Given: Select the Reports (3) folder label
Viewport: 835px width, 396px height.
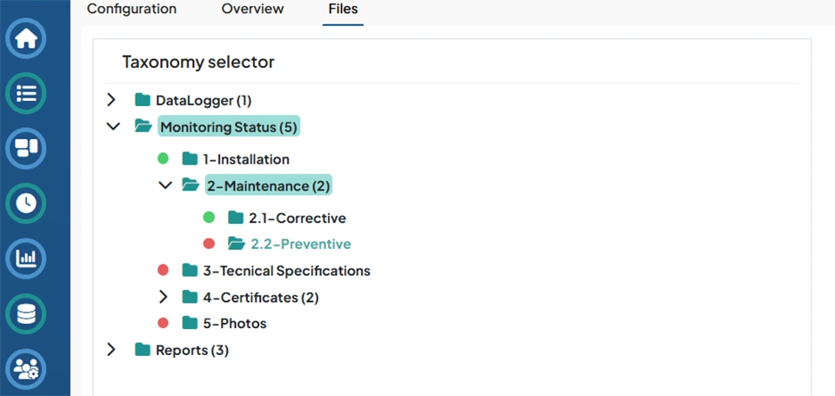Looking at the screenshot, I should (191, 350).
